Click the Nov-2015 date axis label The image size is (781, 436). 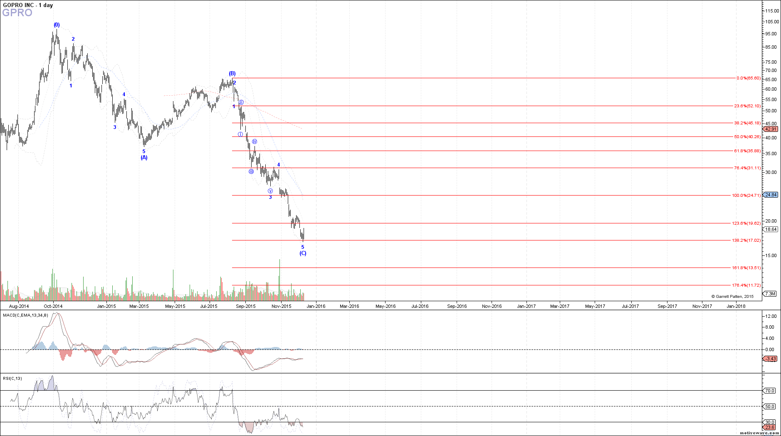click(282, 307)
